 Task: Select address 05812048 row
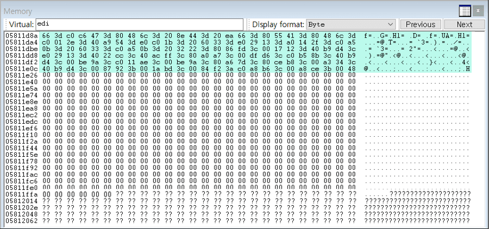tap(238, 214)
